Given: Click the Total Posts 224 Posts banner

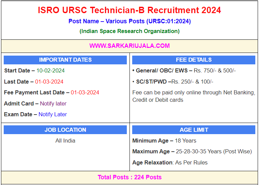Looking at the screenshot, I should 129,177.
